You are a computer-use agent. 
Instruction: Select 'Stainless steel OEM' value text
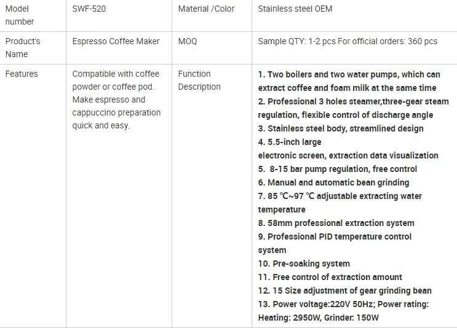point(295,9)
